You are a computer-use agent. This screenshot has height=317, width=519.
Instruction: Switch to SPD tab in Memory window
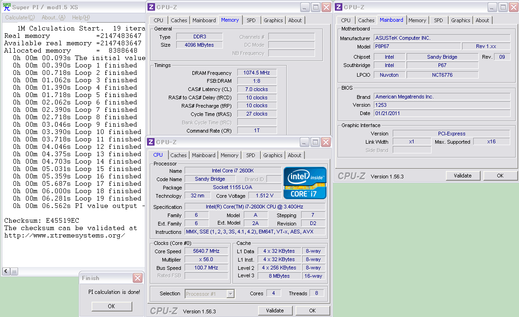[x=251, y=20]
